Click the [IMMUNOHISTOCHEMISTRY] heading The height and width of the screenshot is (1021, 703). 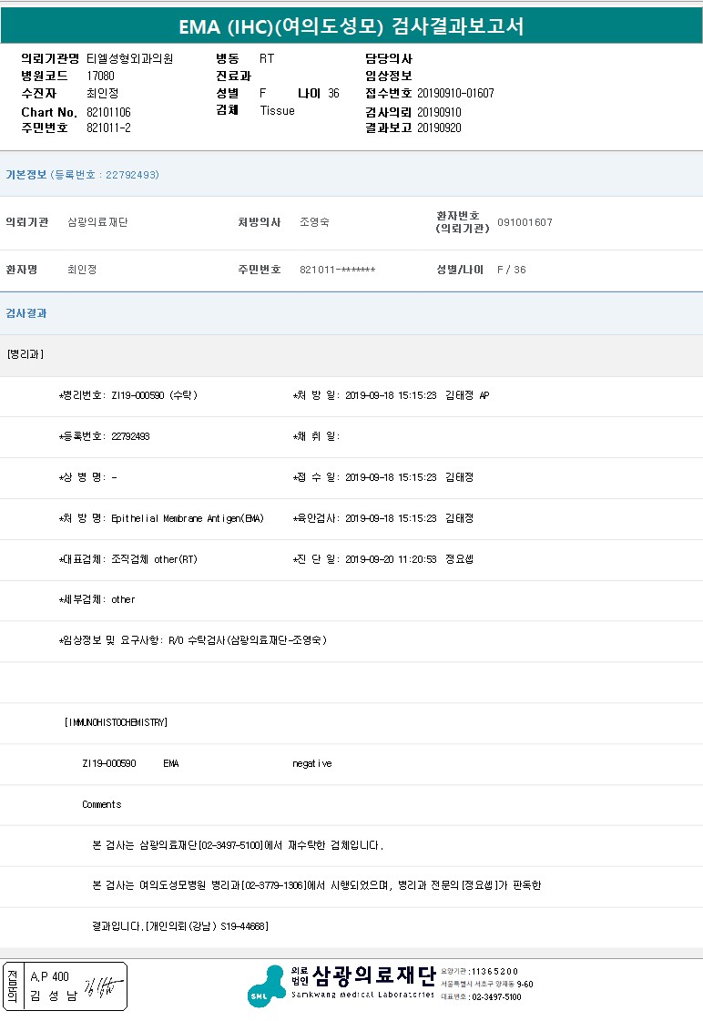tap(116, 722)
